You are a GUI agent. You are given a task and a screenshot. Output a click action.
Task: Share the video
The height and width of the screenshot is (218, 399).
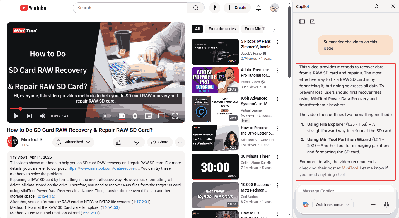pyautogui.click(x=160, y=142)
